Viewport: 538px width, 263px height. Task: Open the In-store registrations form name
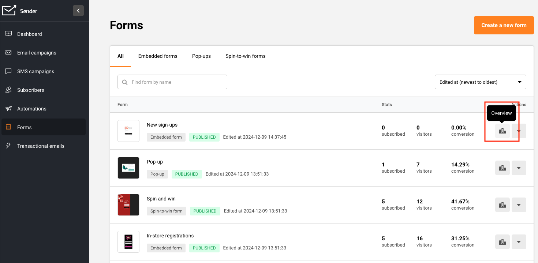coord(170,236)
